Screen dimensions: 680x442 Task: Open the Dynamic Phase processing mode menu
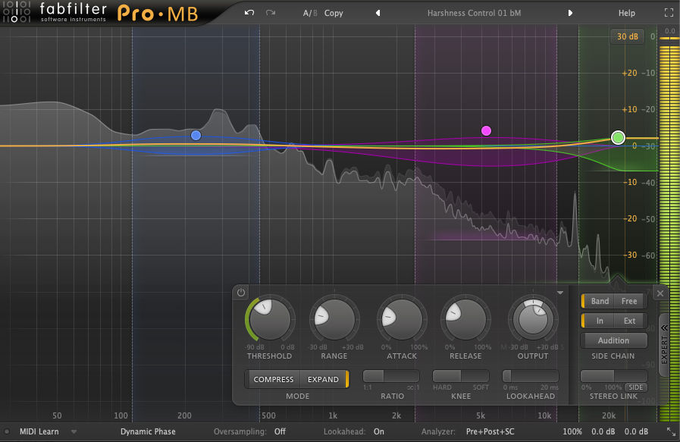148,431
